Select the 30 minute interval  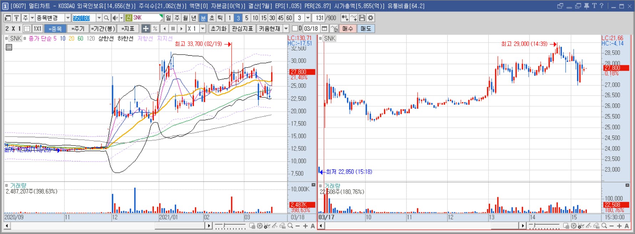click(272, 18)
